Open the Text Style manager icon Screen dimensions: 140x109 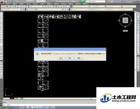coord(73,6)
